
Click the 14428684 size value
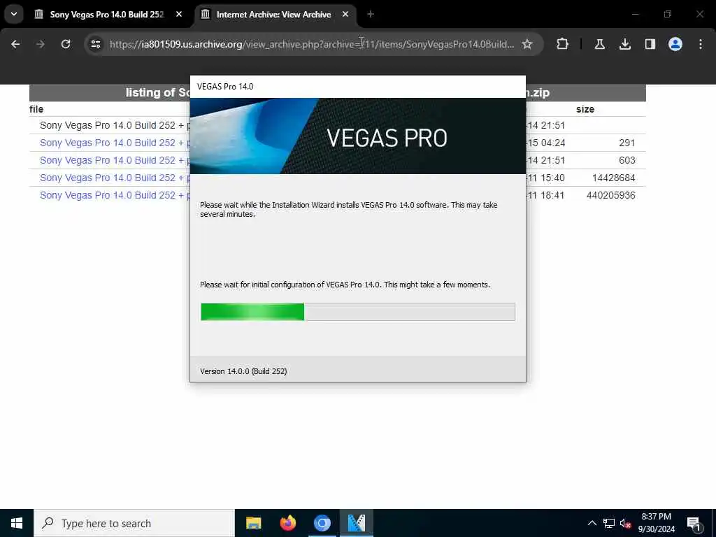(613, 178)
